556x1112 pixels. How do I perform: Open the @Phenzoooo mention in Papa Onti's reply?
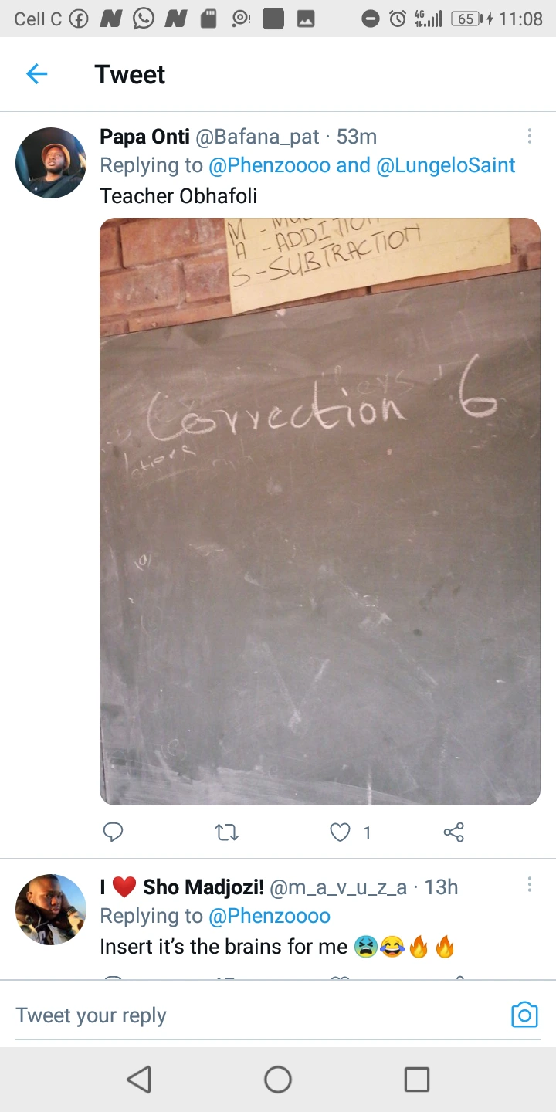pyautogui.click(x=270, y=165)
